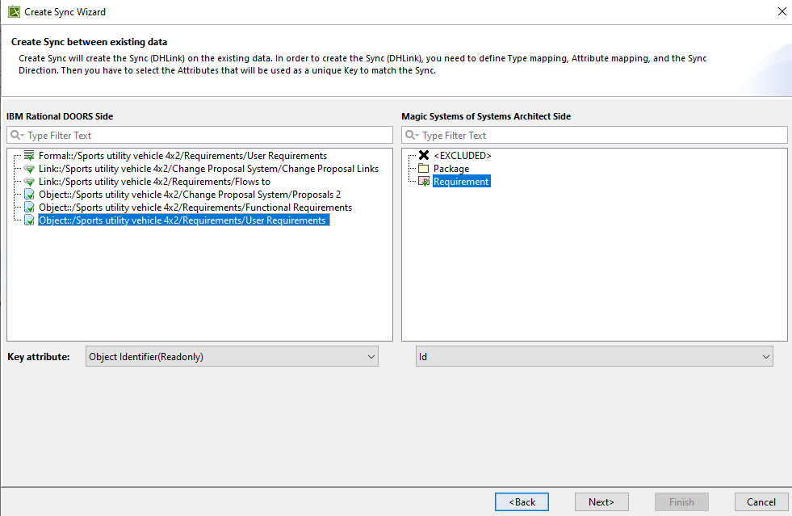Click the EXCLUDED cross icon
The height and width of the screenshot is (516, 792).
424,156
